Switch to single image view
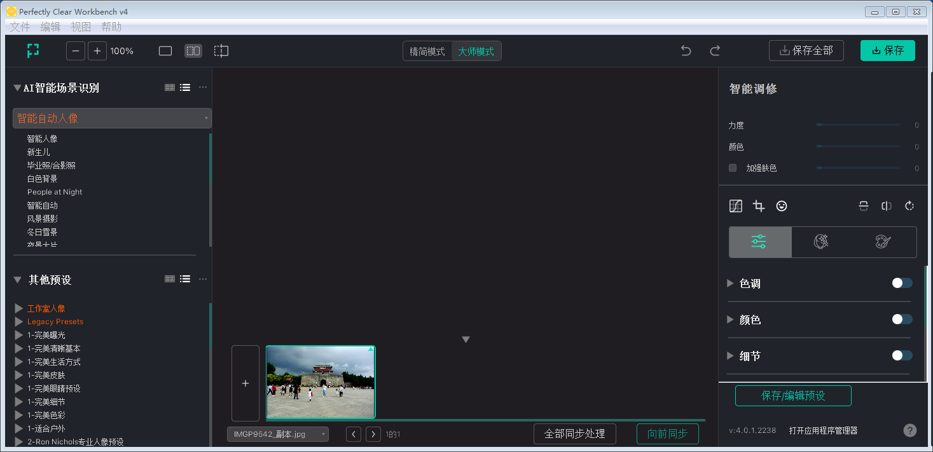The height and width of the screenshot is (452, 933). pyautogui.click(x=165, y=51)
